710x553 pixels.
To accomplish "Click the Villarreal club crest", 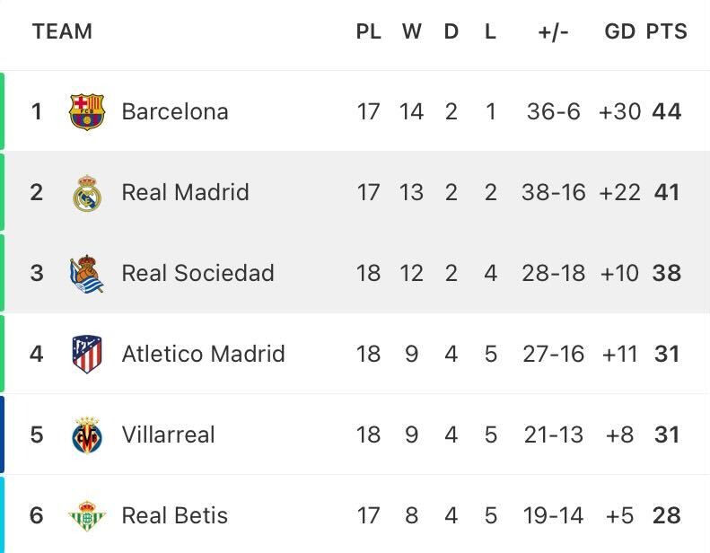I will tap(87, 435).
